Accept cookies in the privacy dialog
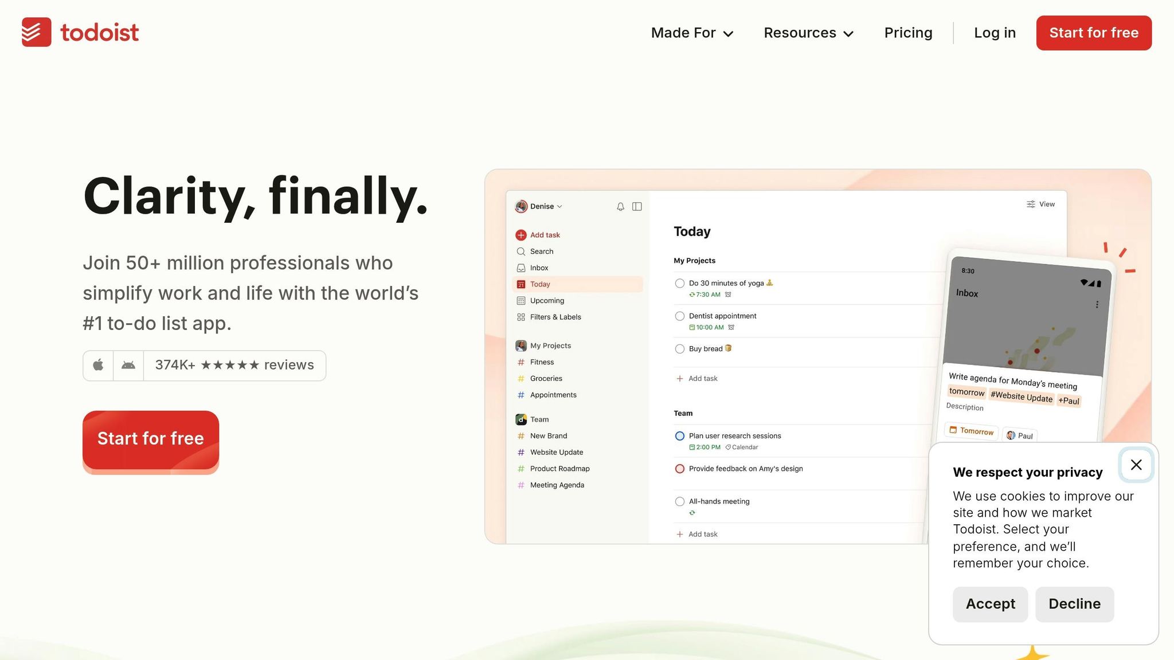This screenshot has height=660, width=1174. [x=990, y=604]
